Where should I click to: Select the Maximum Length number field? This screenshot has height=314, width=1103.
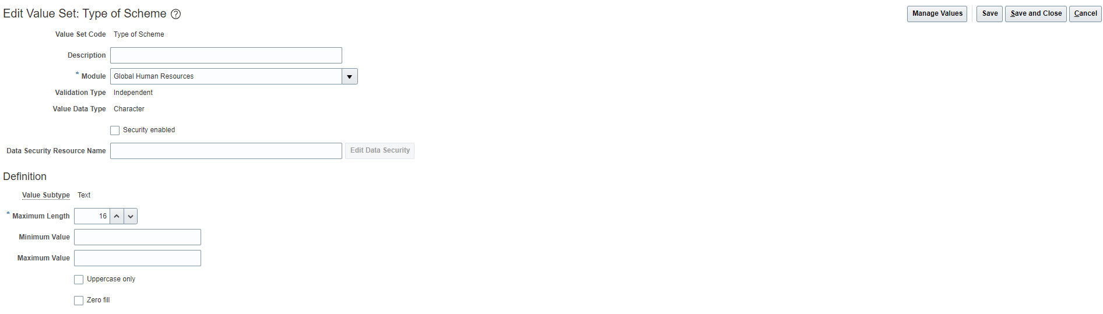[x=92, y=216]
